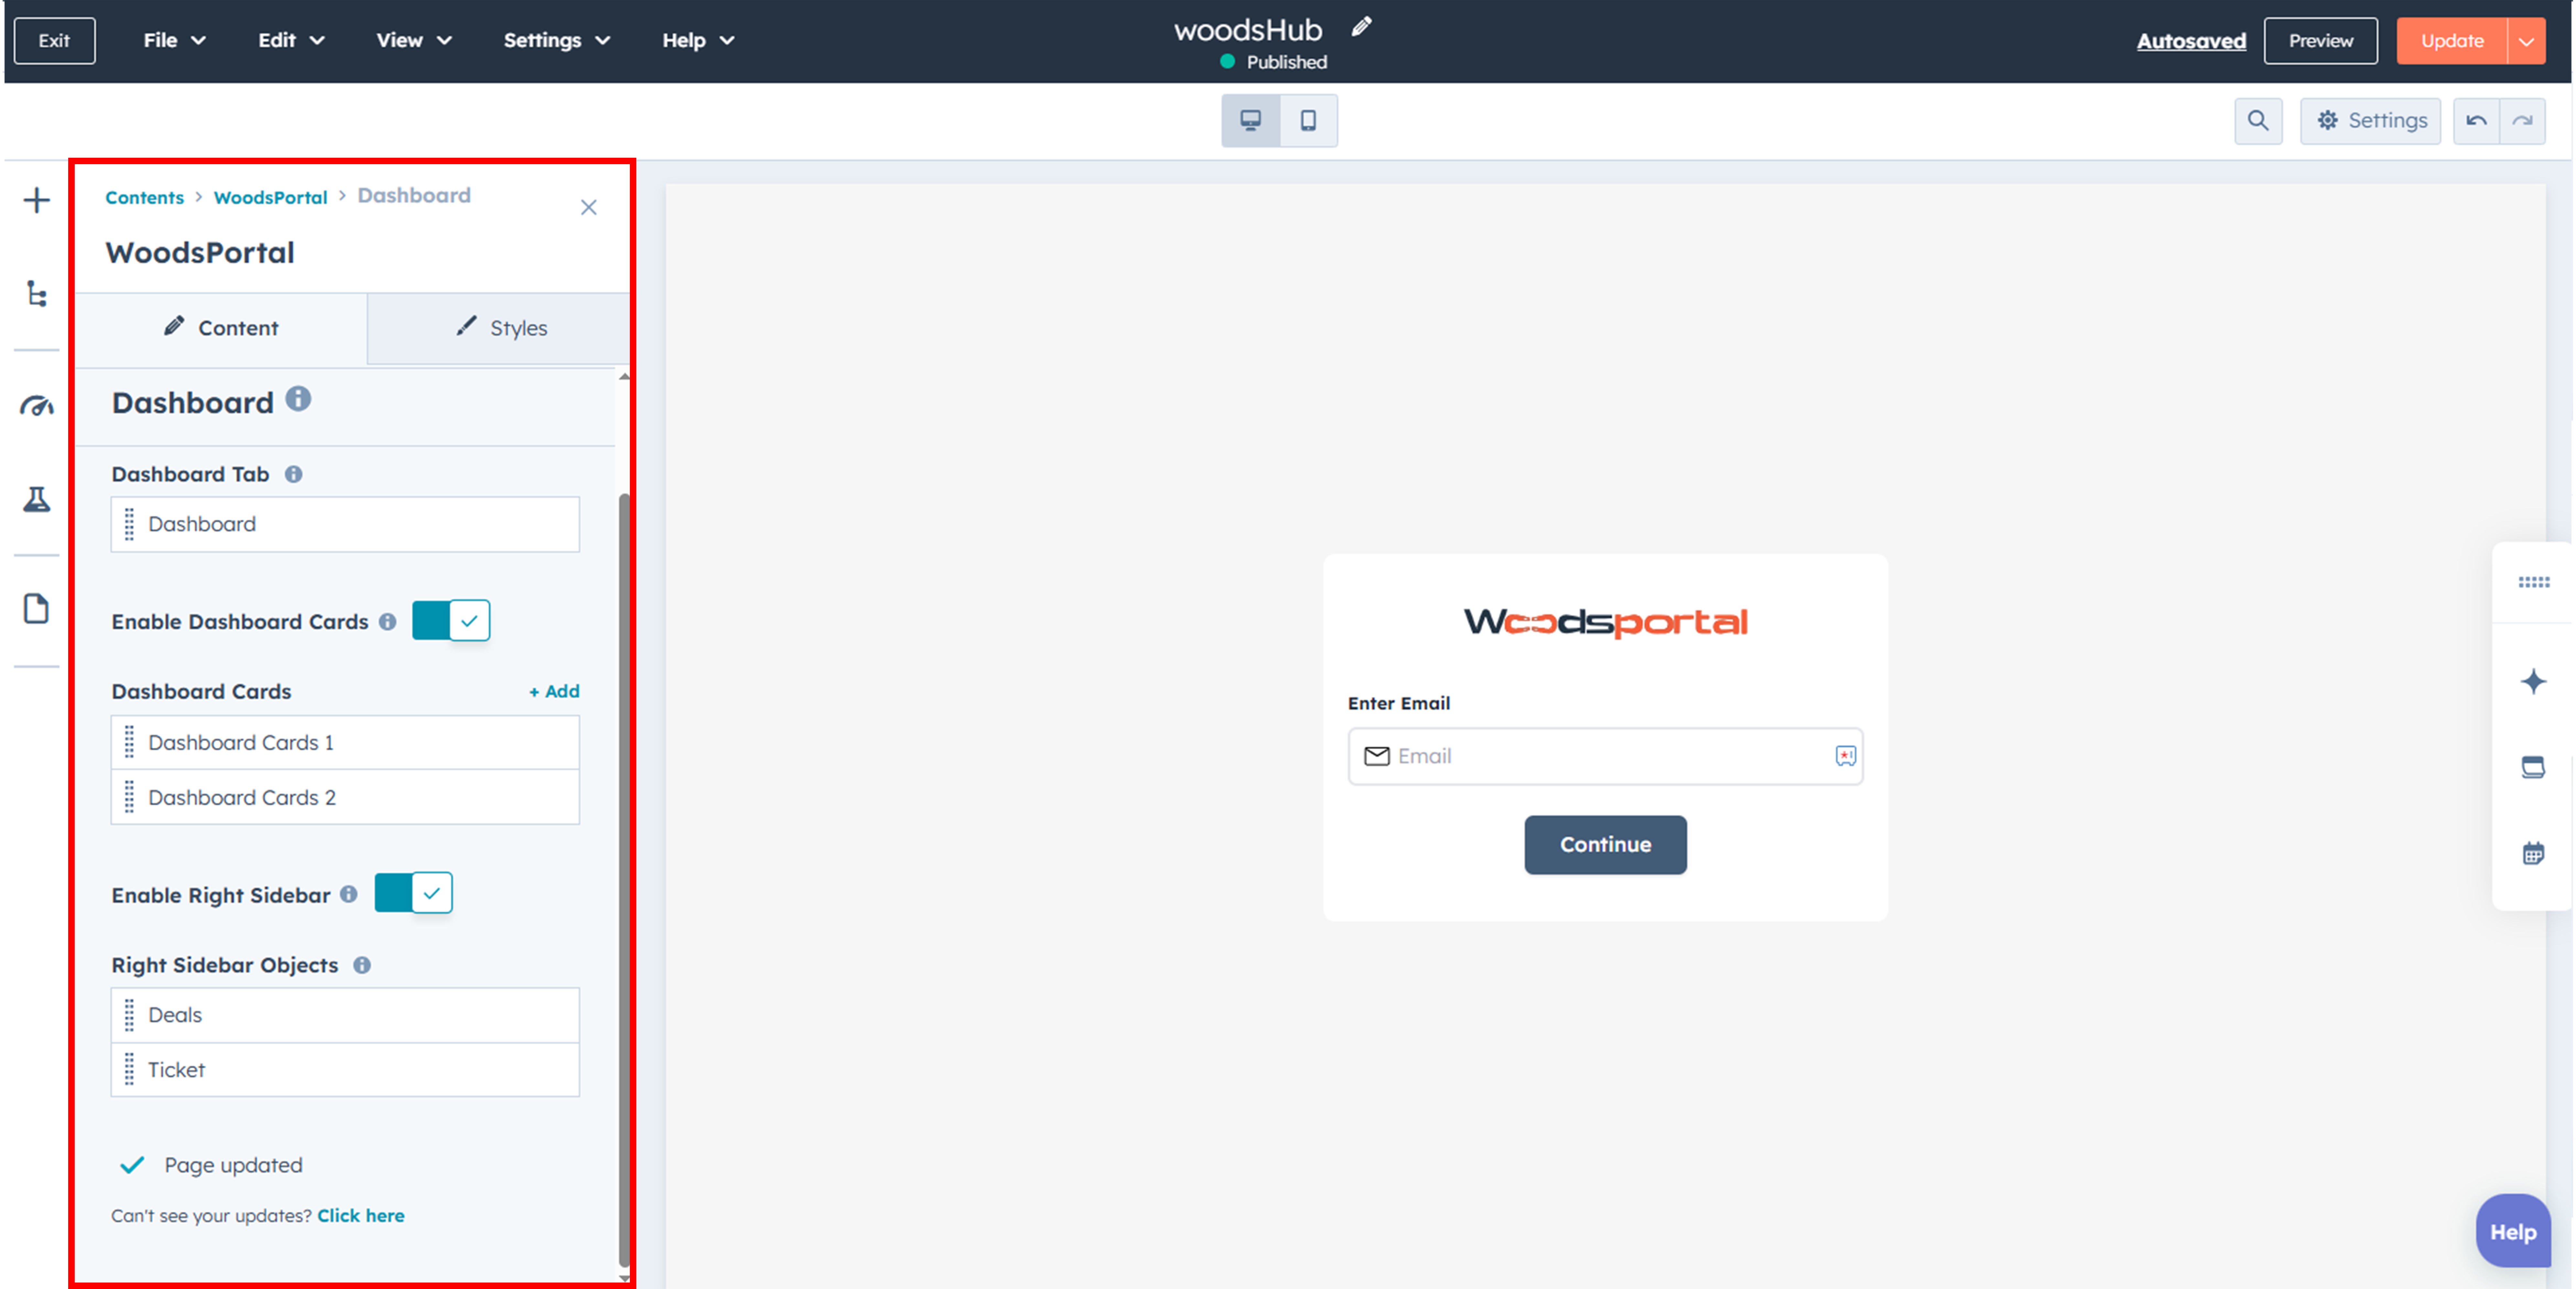Click the undo arrow icon

[x=2476, y=121]
